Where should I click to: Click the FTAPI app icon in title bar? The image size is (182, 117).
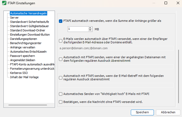4,3
